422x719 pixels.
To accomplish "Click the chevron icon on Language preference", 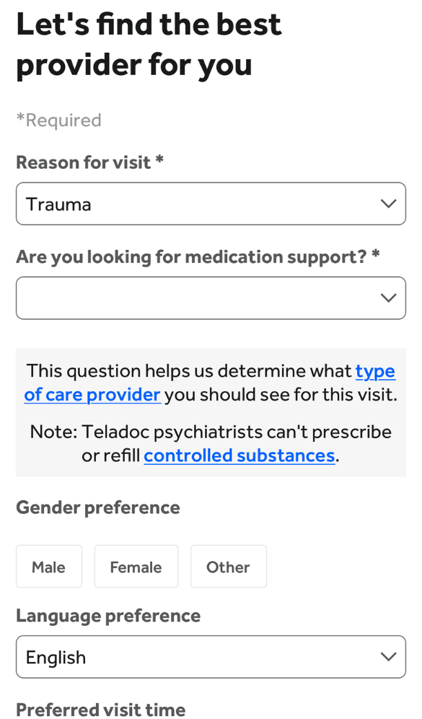I will tap(389, 657).
